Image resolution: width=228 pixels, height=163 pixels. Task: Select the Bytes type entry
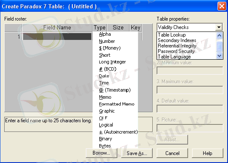coord(105,146)
